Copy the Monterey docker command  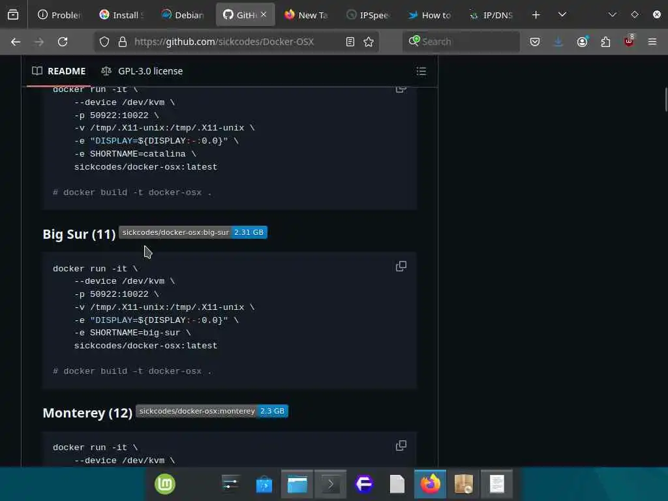click(401, 446)
